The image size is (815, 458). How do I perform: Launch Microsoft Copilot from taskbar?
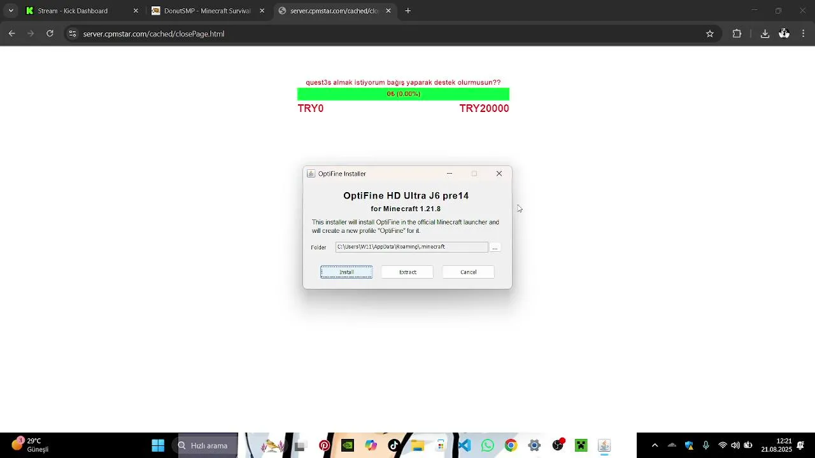tap(371, 445)
